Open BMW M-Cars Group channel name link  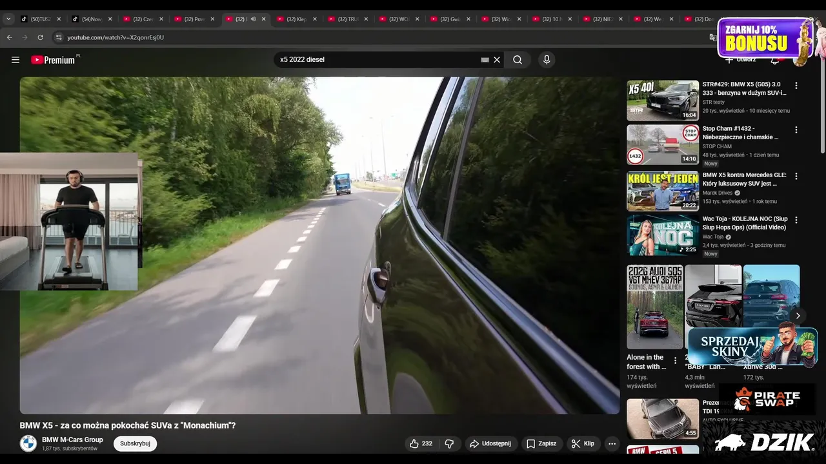(x=72, y=440)
